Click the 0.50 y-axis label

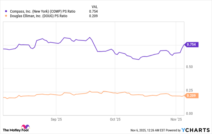pos(190,67)
